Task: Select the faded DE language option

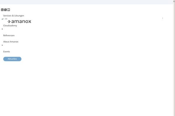Action: point(3,19)
